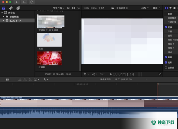Open the Photos and Audio sidebar
Screen dimensions: 178x129
(11, 8)
